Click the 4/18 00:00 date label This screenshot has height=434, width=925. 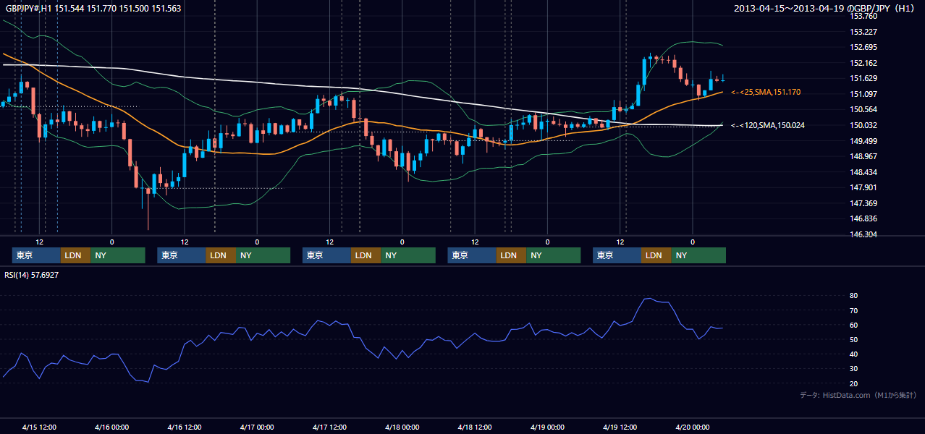click(402, 427)
